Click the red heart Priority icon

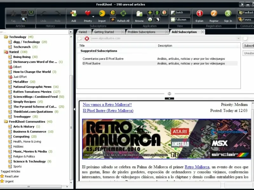click(x=88, y=14)
